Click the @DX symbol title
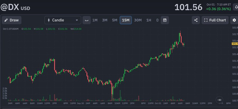Image resolution: width=238 pixels, height=109 pixels. (10, 7)
